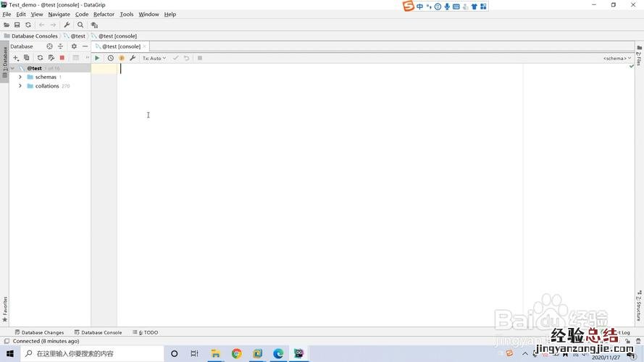The image size is (644, 362).
Task: Click the red Disconnect stop icon
Action: [x=62, y=58]
